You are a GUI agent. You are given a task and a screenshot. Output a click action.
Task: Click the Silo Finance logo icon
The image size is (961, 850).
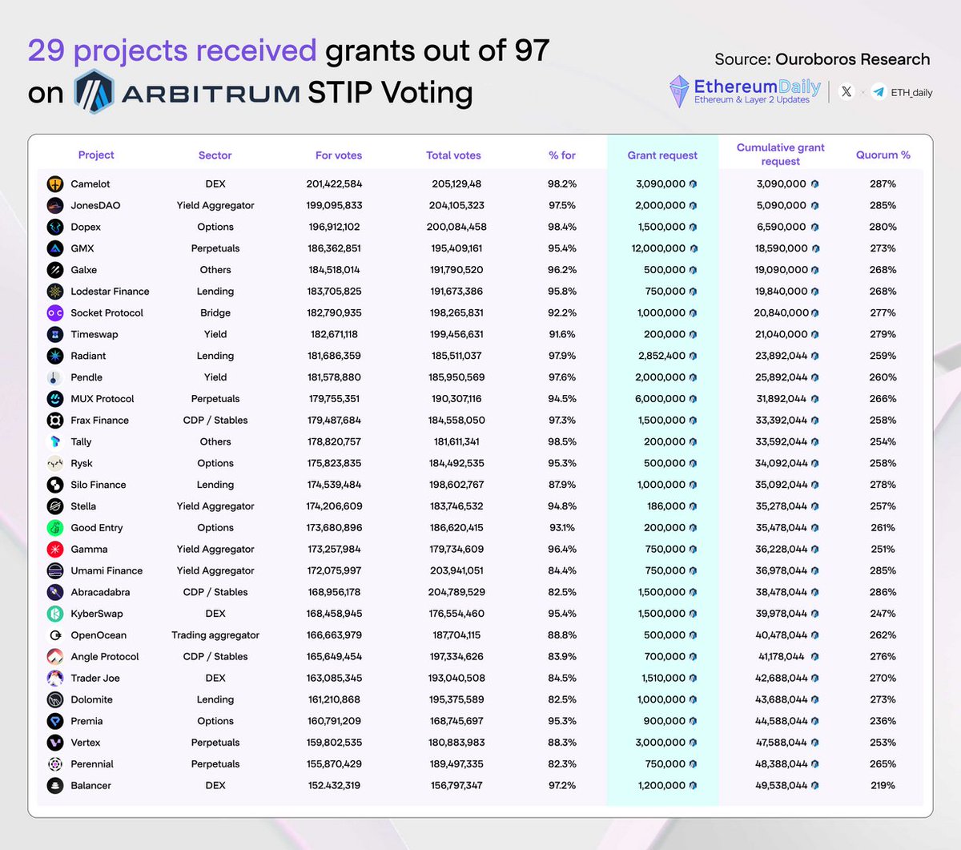(54, 485)
